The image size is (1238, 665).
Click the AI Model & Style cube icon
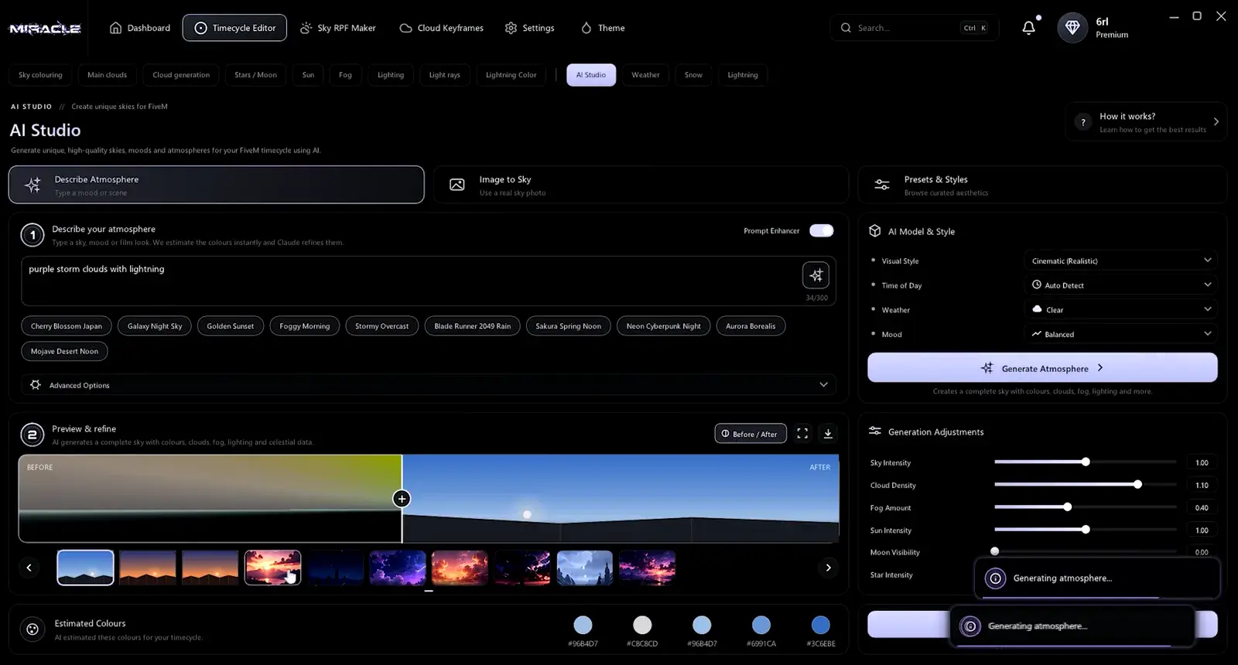(x=875, y=231)
